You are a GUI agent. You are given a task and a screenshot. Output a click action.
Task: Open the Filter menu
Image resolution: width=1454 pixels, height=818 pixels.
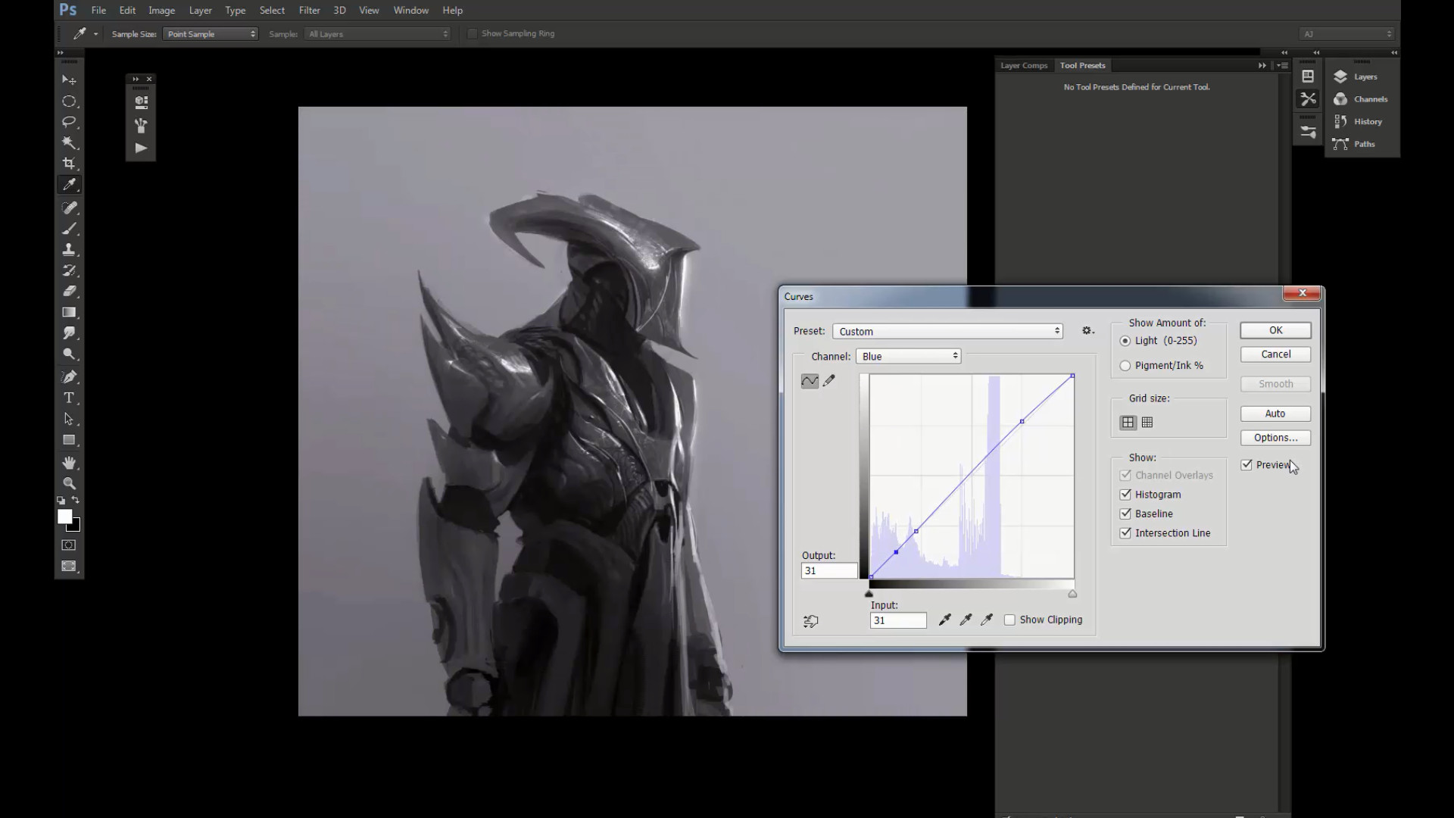309,10
